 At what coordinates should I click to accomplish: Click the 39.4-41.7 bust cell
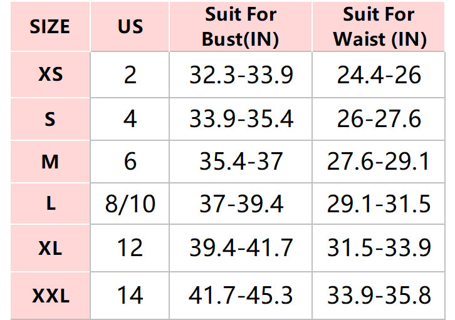tap(241, 248)
